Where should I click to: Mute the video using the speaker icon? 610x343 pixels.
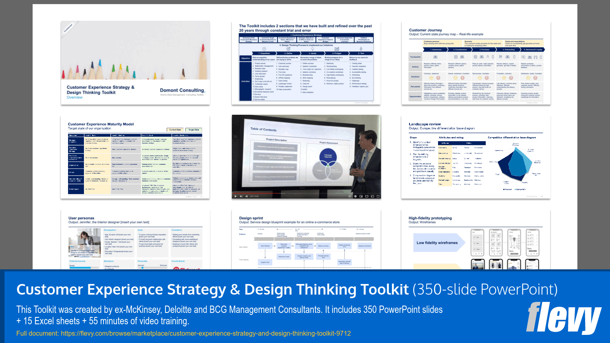(247, 196)
